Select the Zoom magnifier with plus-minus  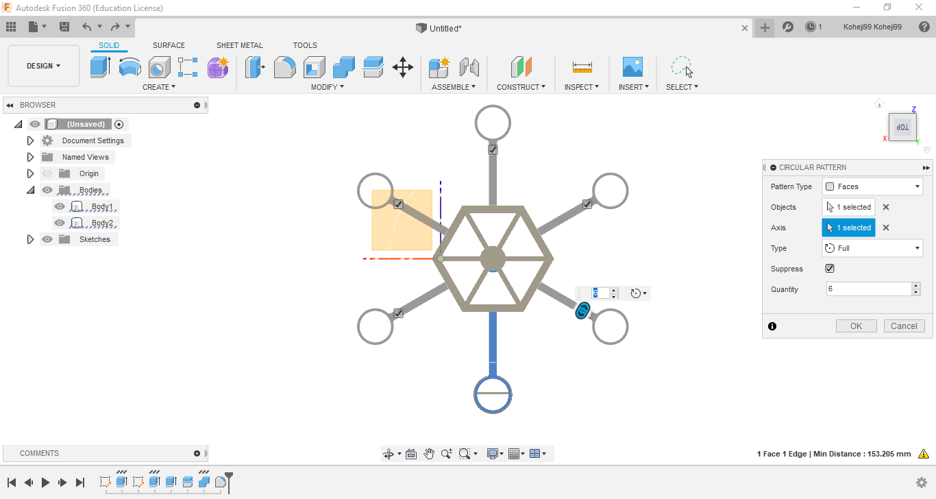click(x=447, y=454)
